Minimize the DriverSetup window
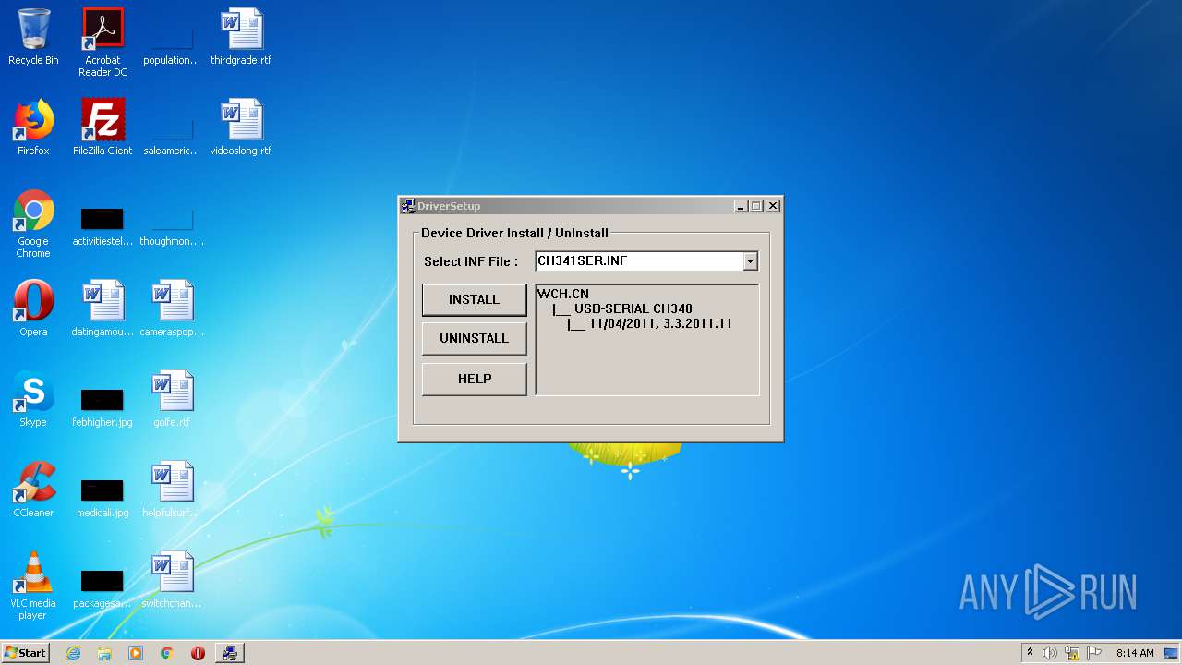 click(741, 206)
